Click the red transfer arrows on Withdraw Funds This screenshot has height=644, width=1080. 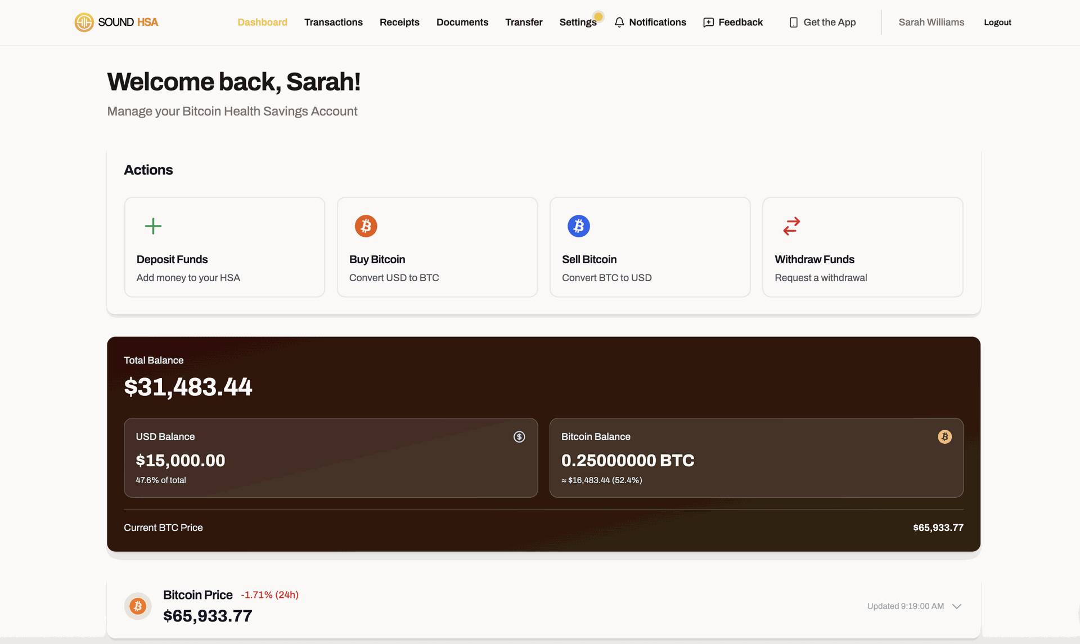click(x=791, y=226)
